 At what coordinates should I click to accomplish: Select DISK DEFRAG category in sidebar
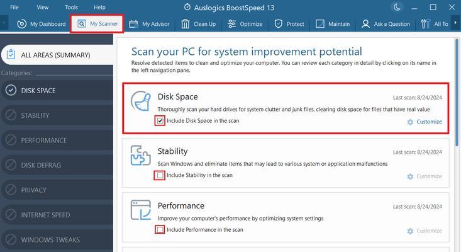coord(57,165)
